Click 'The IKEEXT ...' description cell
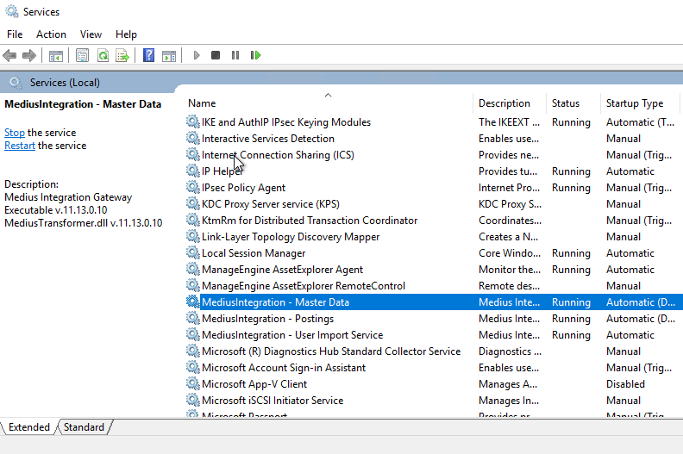Image resolution: width=683 pixels, height=454 pixels. (509, 121)
